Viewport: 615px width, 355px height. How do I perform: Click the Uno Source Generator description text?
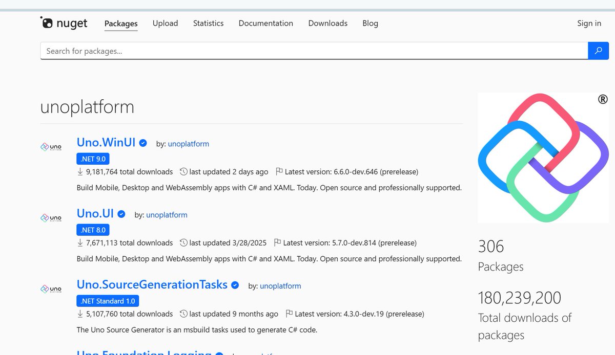197,330
